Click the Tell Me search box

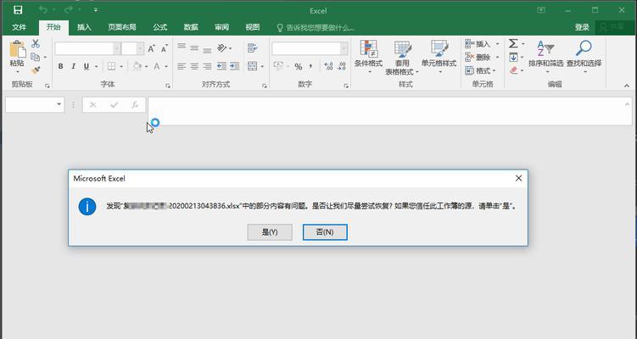point(316,28)
